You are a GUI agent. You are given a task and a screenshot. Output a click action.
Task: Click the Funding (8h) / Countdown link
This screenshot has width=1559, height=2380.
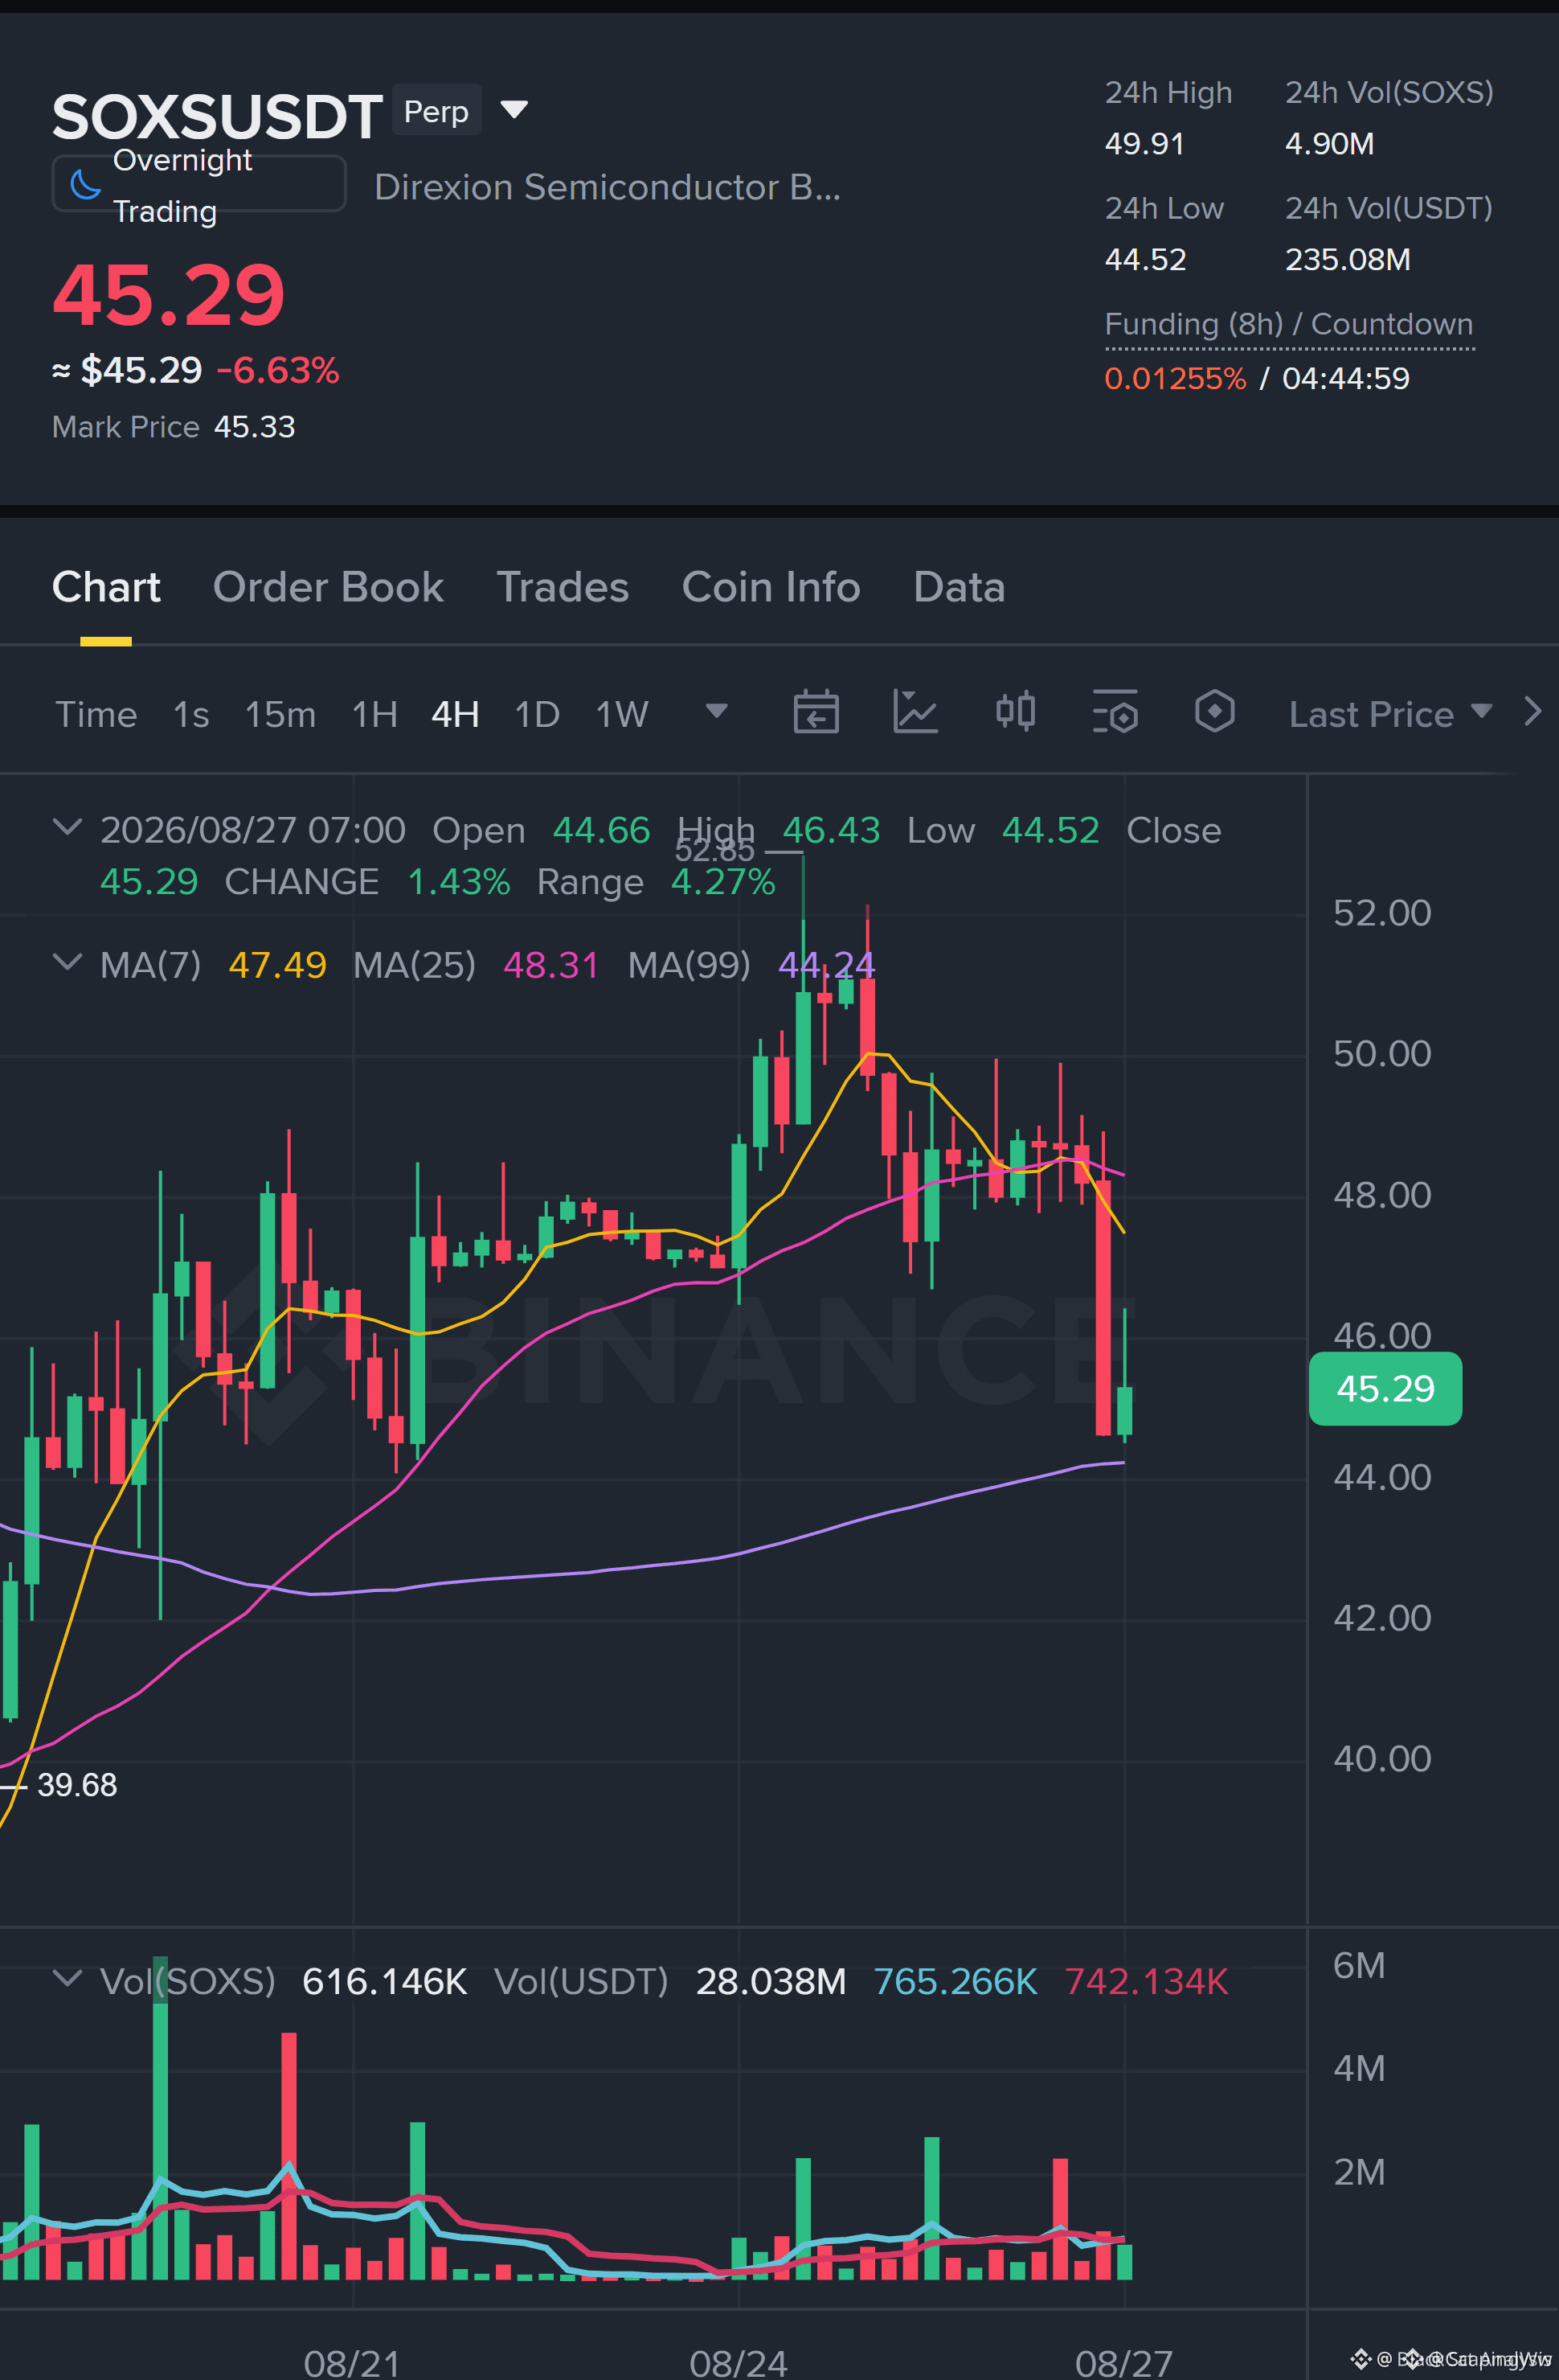(1288, 324)
